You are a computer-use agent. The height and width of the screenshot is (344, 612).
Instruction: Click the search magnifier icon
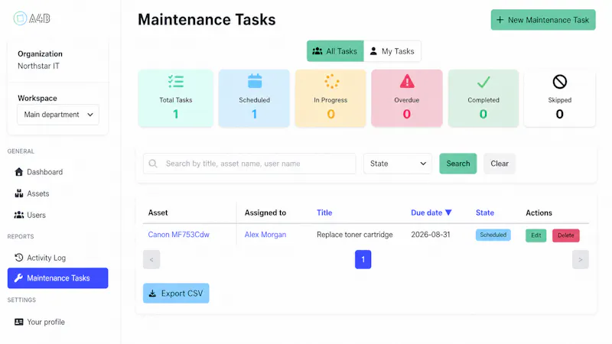153,164
